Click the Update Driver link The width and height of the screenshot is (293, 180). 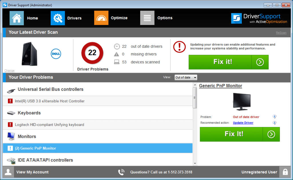(243, 123)
